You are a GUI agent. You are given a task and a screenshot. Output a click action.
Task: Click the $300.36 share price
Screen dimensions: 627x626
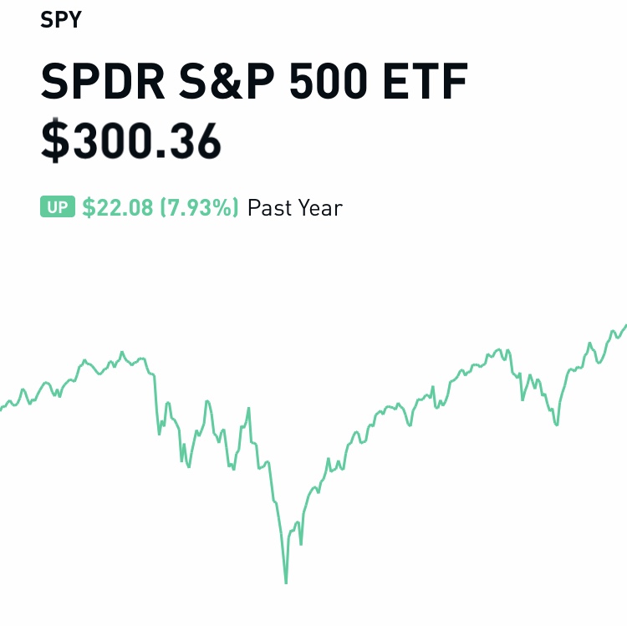coord(131,140)
